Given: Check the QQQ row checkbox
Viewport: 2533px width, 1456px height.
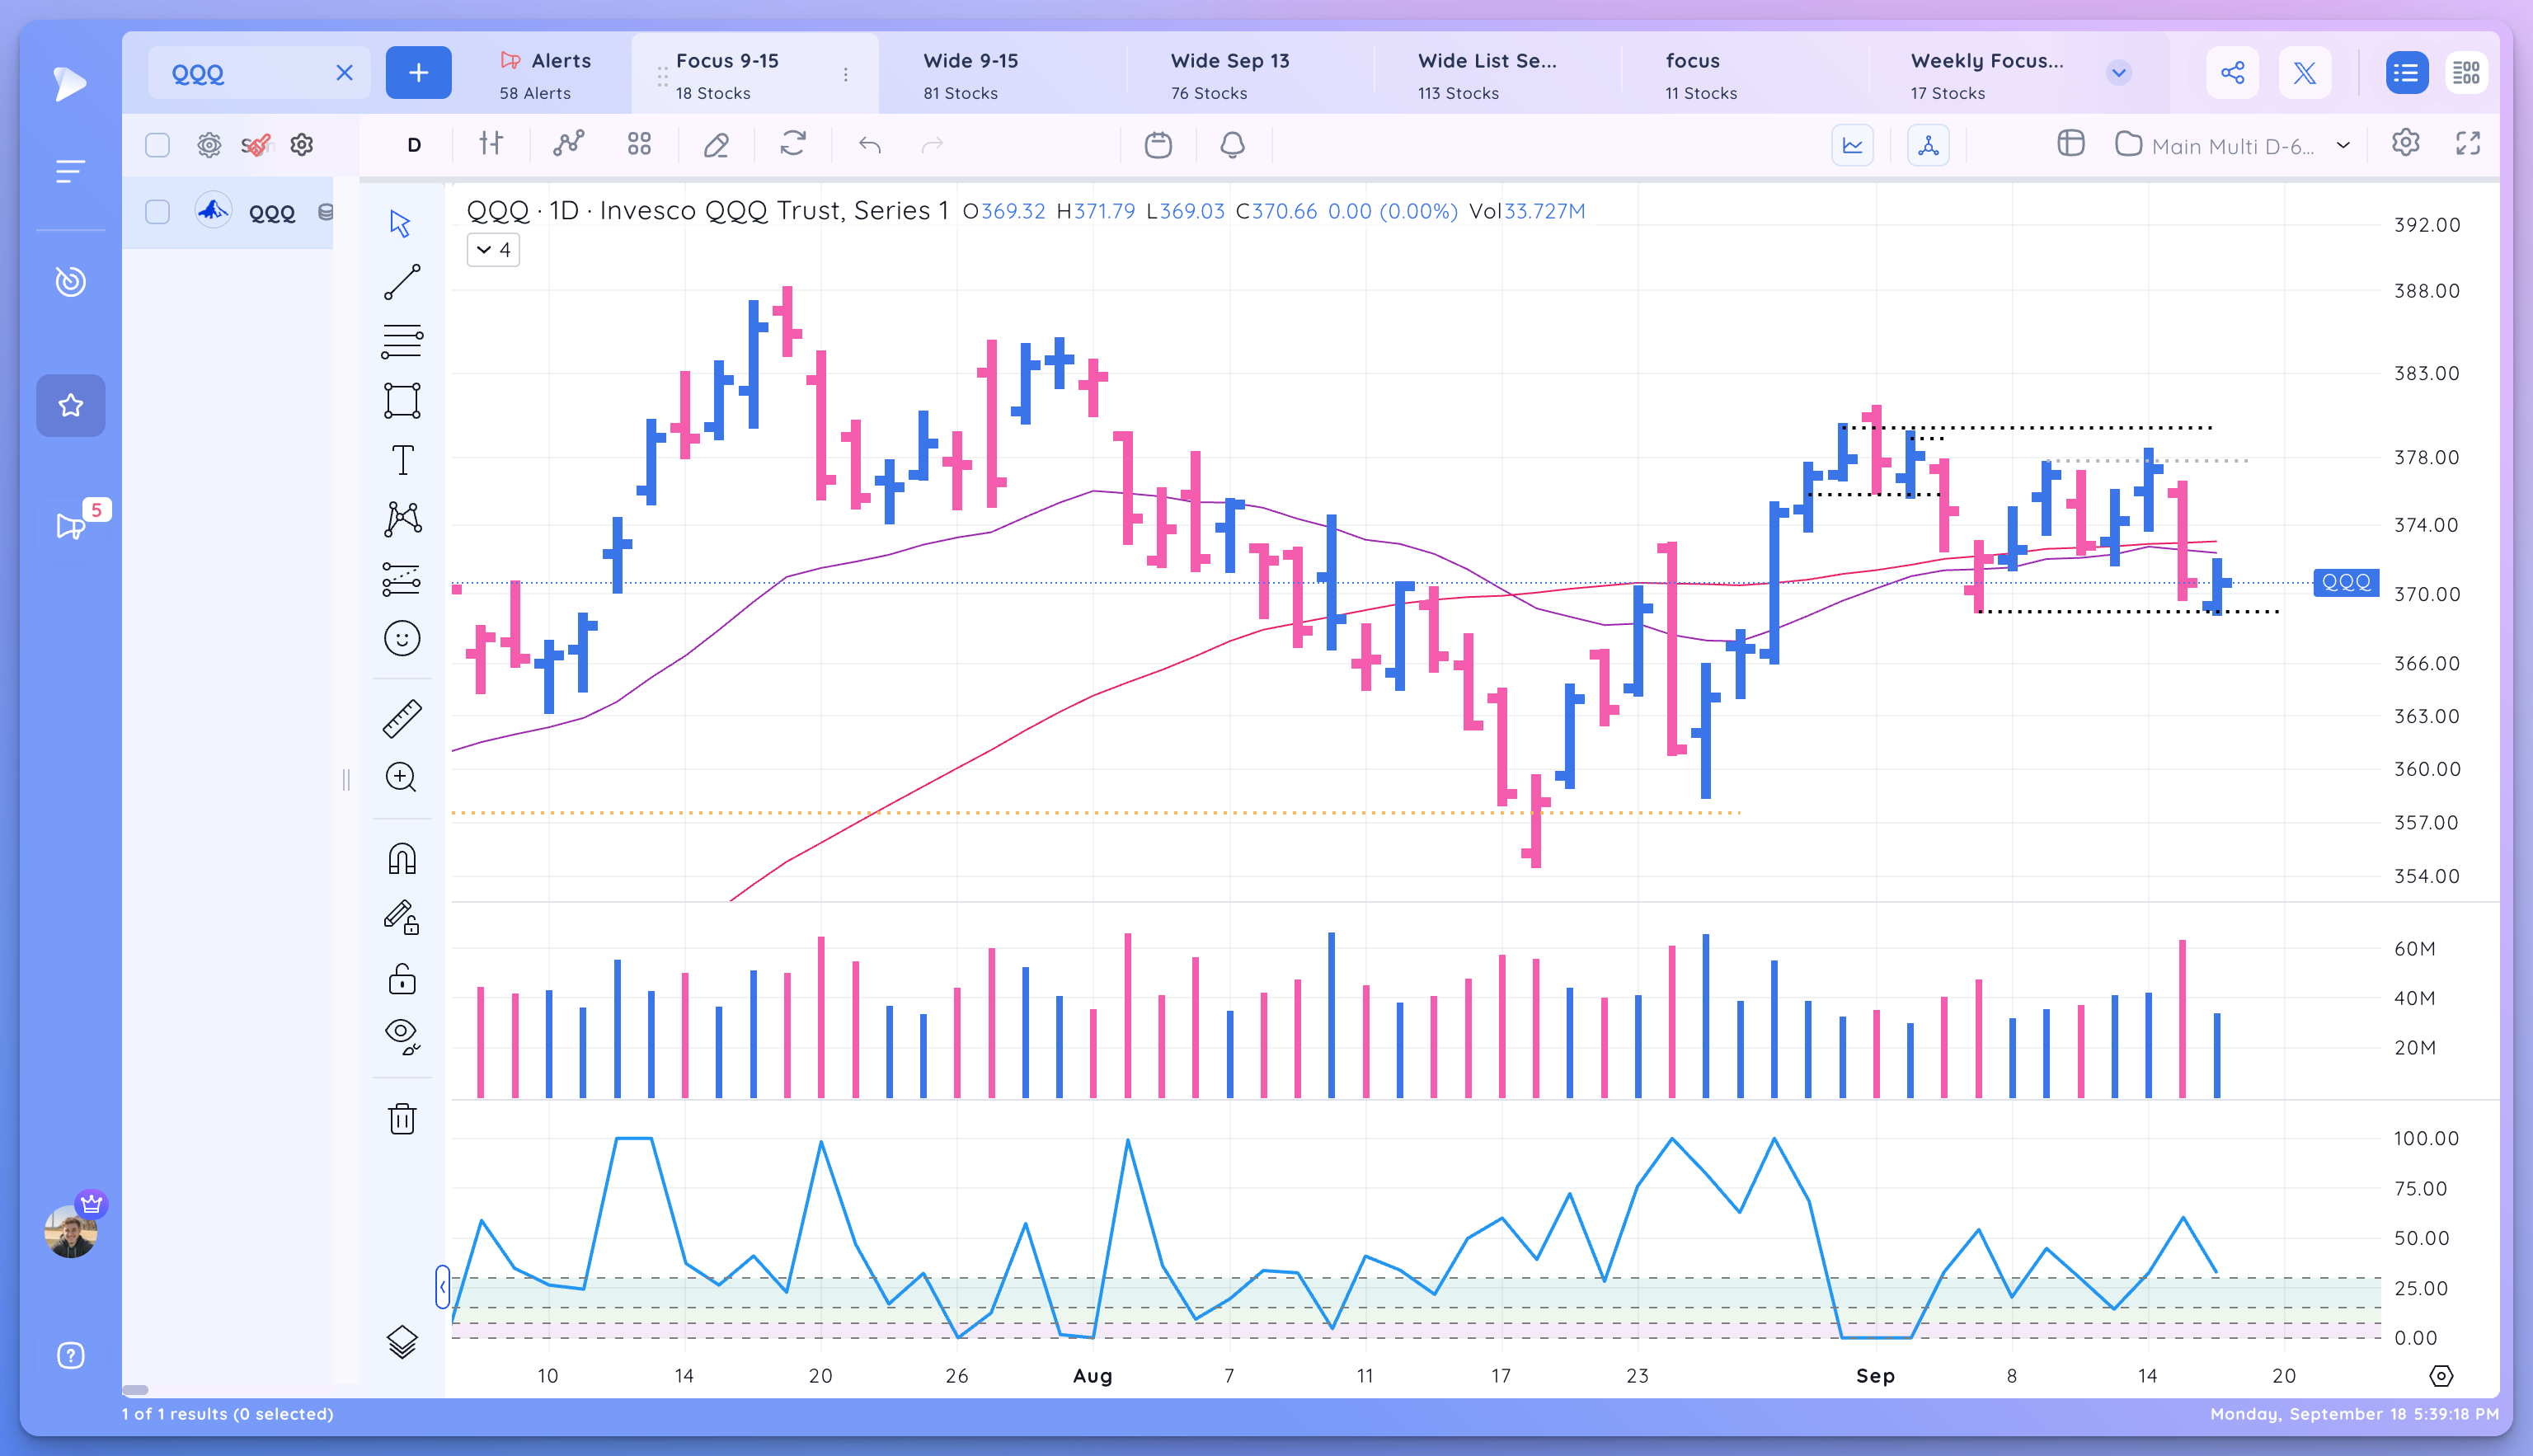Looking at the screenshot, I should [157, 212].
